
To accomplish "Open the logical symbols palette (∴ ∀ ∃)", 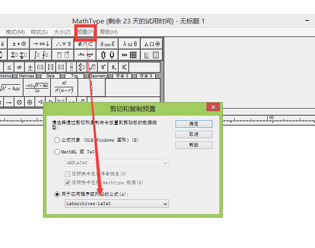I will coord(63,43).
